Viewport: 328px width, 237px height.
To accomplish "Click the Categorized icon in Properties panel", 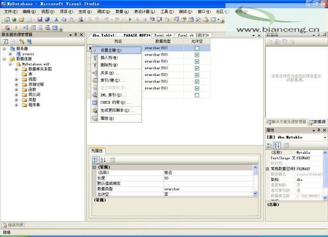I will click(270, 146).
